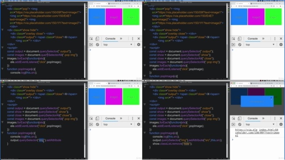The height and width of the screenshot is (160, 285).
Task: Toggle console sidebar in top-right DevTools
Action: [x=233, y=45]
